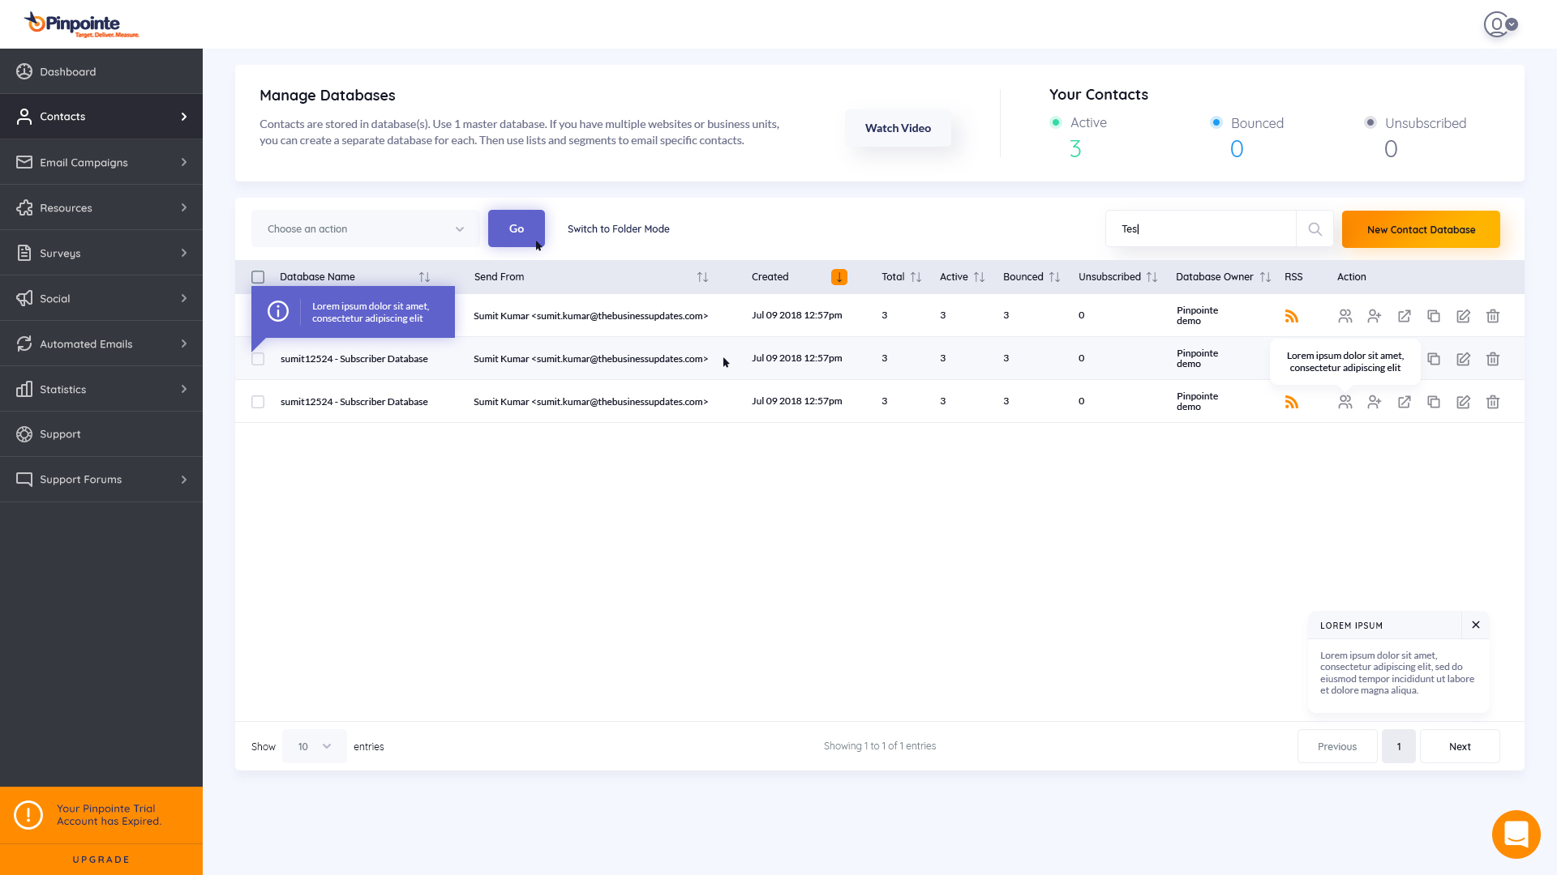Select the Active contacts indicator
1557x875 pixels.
(x=1056, y=122)
